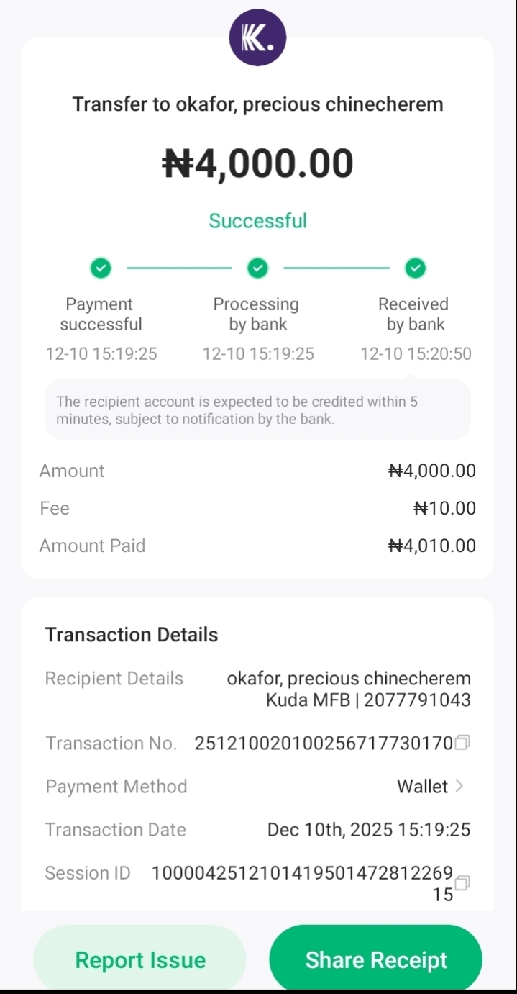Tap the ₦10.00 Fee value

444,508
